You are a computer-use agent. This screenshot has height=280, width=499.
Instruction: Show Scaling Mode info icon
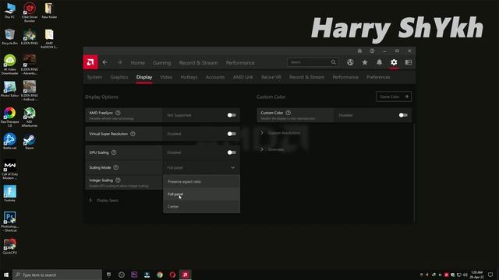(x=116, y=167)
